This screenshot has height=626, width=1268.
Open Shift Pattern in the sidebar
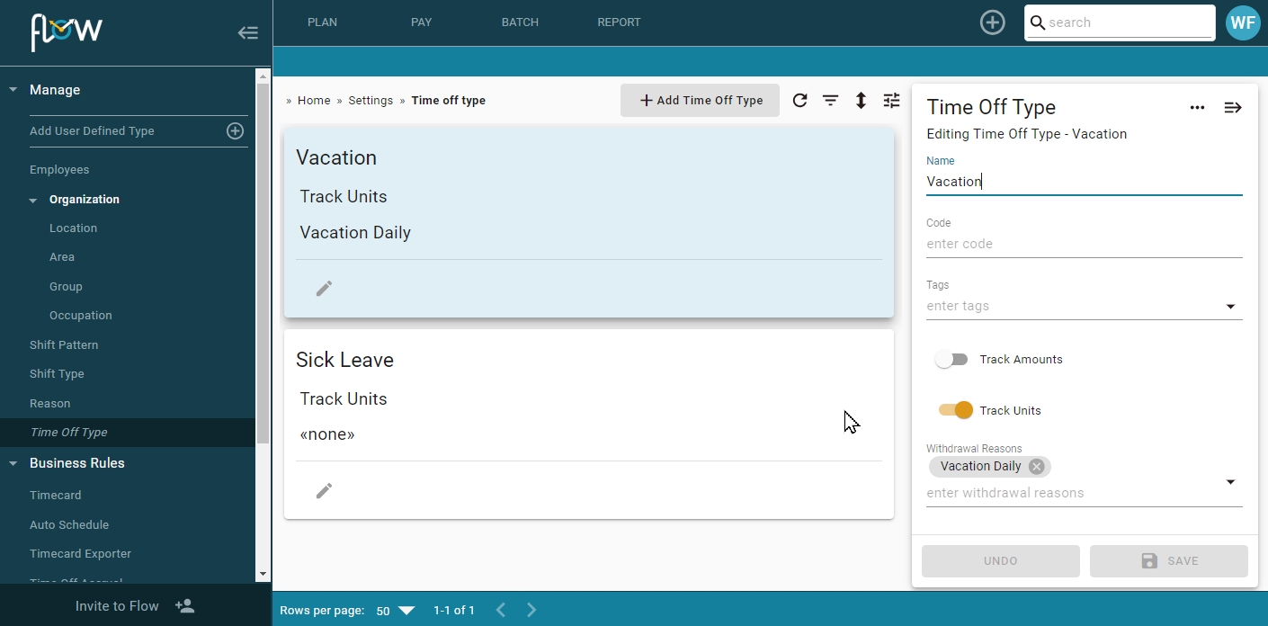click(x=64, y=345)
